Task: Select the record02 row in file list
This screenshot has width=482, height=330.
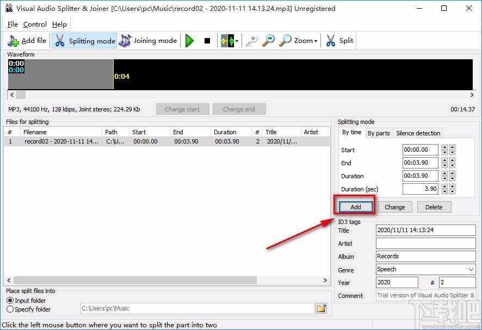Action: click(x=167, y=141)
